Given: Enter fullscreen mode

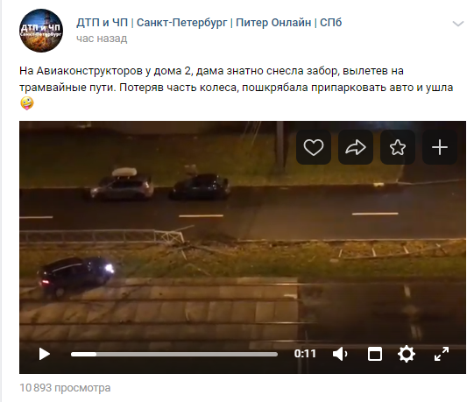Looking at the screenshot, I should coord(442,354).
